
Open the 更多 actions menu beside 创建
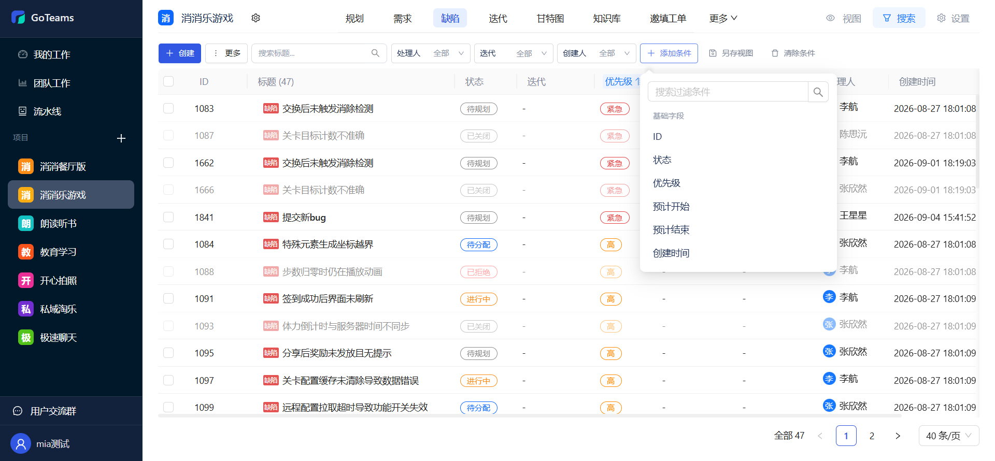point(226,53)
